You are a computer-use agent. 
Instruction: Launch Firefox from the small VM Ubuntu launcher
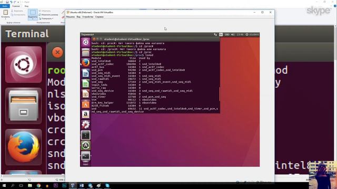pyautogui.click(x=85, y=63)
